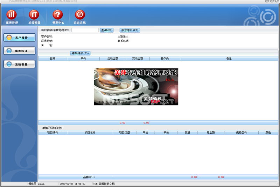Click 项目类型 column header
Image resolution: width=280 pixels, height=187 pixels.
125,132
